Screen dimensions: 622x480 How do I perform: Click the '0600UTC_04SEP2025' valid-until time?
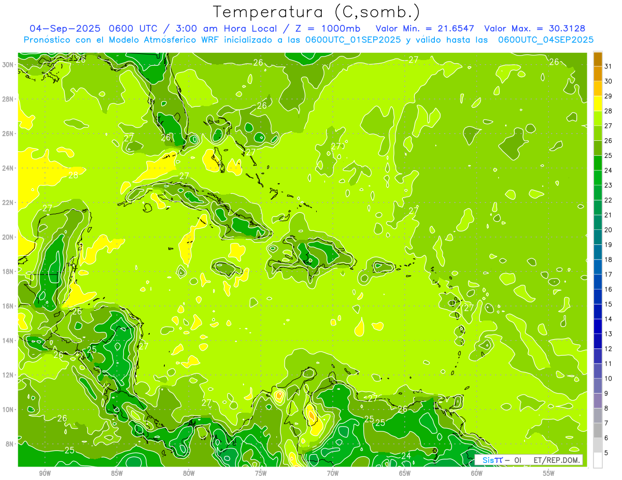pyautogui.click(x=545, y=40)
